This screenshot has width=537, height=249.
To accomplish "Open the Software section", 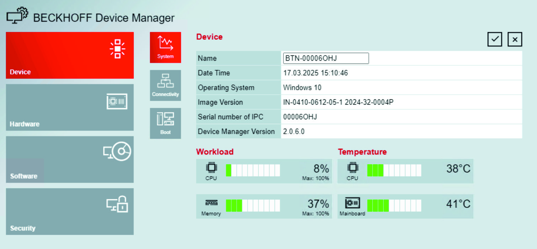I will [x=70, y=159].
